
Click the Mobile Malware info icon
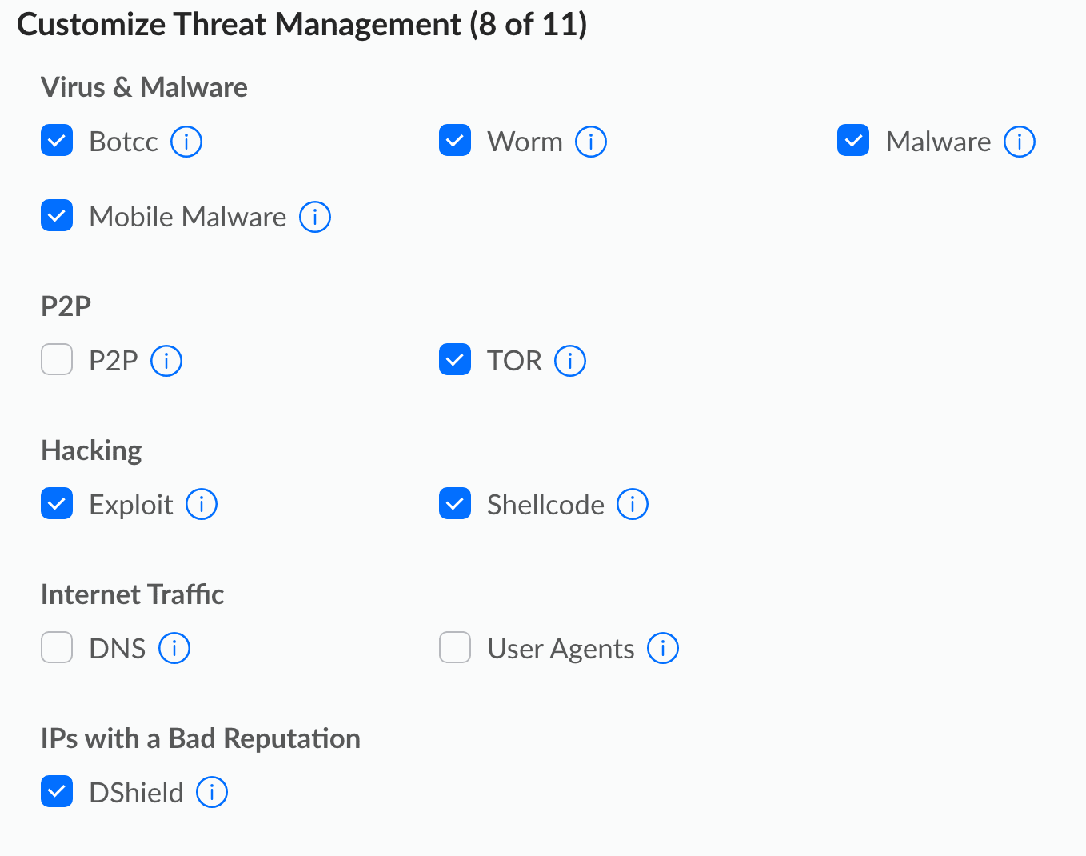pyautogui.click(x=315, y=217)
